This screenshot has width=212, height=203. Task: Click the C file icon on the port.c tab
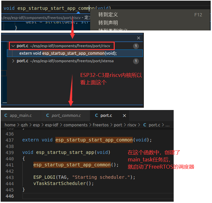pyautogui.click(x=96, y=116)
